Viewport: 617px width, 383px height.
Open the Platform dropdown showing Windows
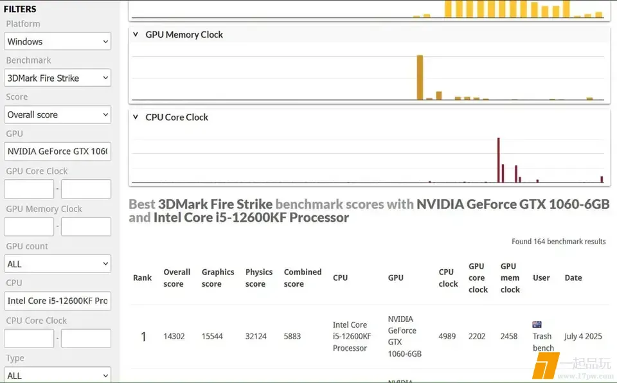[x=57, y=41]
